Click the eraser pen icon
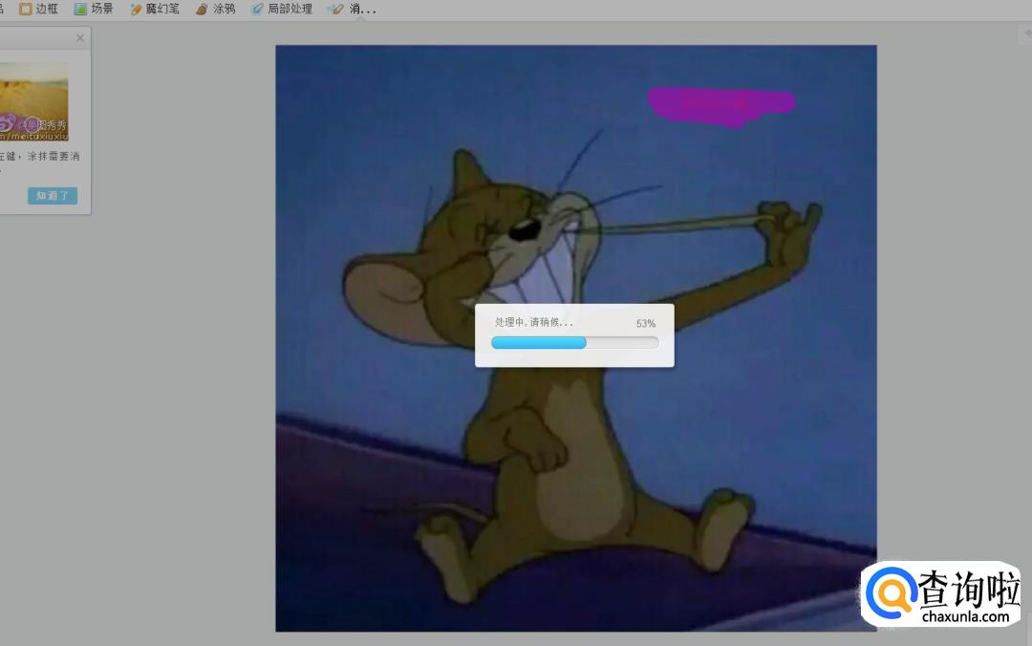 pos(335,10)
